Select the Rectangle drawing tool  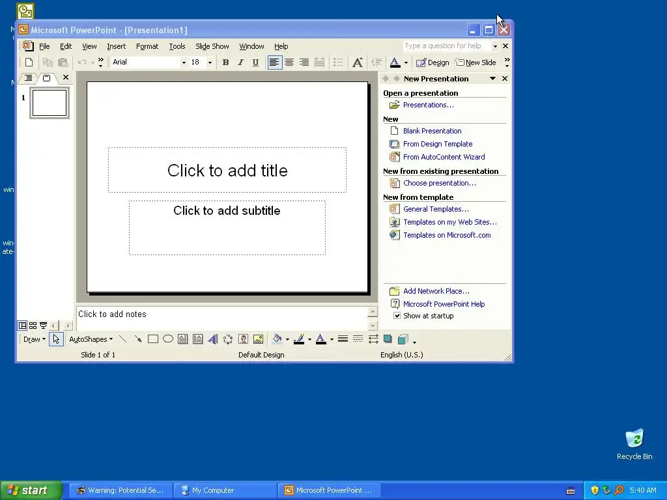pos(152,339)
